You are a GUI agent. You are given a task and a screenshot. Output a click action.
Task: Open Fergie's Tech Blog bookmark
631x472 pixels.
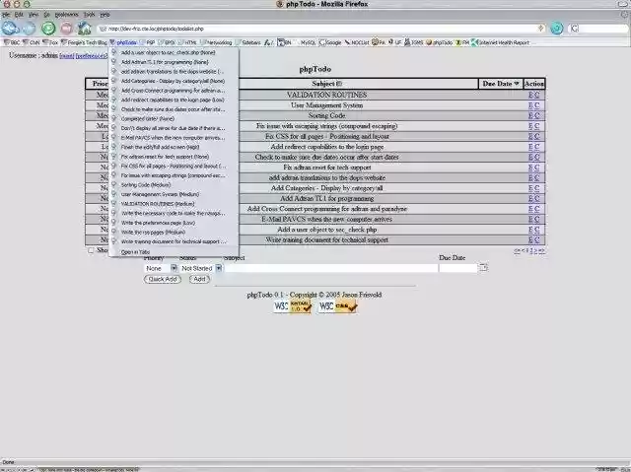coord(84,42)
